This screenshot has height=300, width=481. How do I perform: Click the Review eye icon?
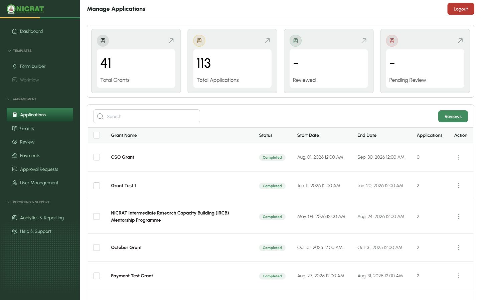click(15, 142)
